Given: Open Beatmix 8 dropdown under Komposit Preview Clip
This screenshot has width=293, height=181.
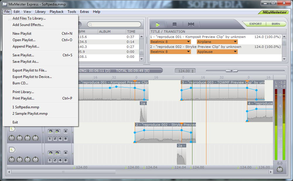Looking at the screenshot, I should [x=170, y=42].
